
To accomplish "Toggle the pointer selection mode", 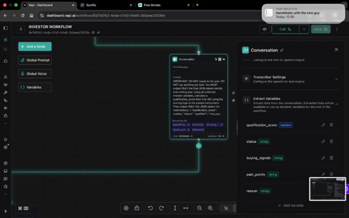I will click(x=226, y=208).
